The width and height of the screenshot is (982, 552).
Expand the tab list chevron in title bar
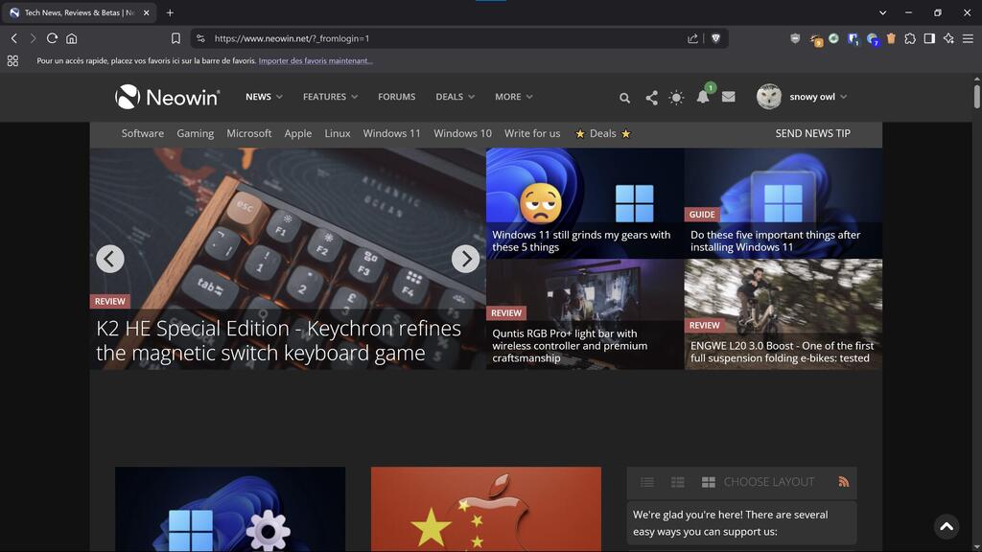[882, 12]
